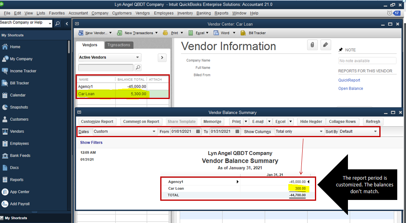Screen dimensions: 406x223
Task: Click the From date field 01/01/2021
Action: (183, 132)
